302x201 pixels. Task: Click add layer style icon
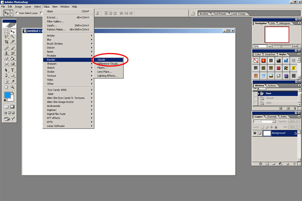point(260,164)
